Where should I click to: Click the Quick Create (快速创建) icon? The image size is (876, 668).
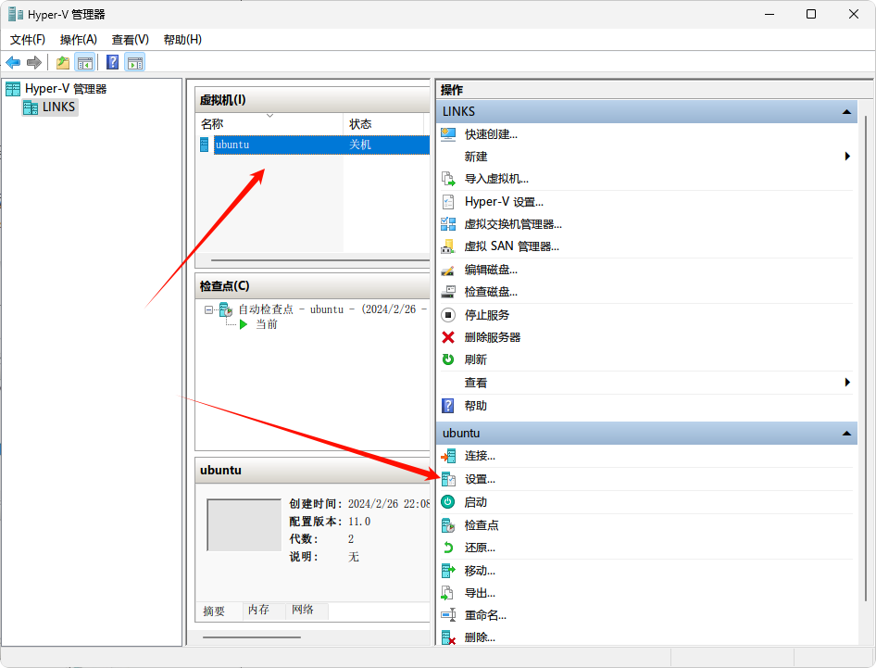[448, 134]
